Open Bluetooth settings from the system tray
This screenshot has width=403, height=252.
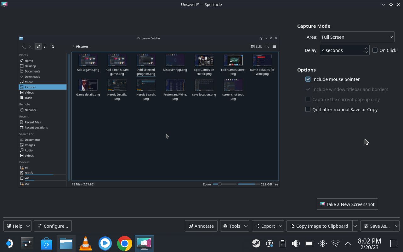[x=322, y=243]
